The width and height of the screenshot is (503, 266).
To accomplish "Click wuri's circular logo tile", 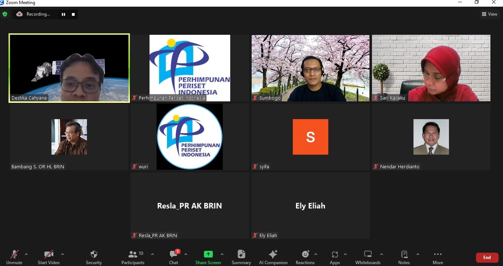I will pos(190,137).
